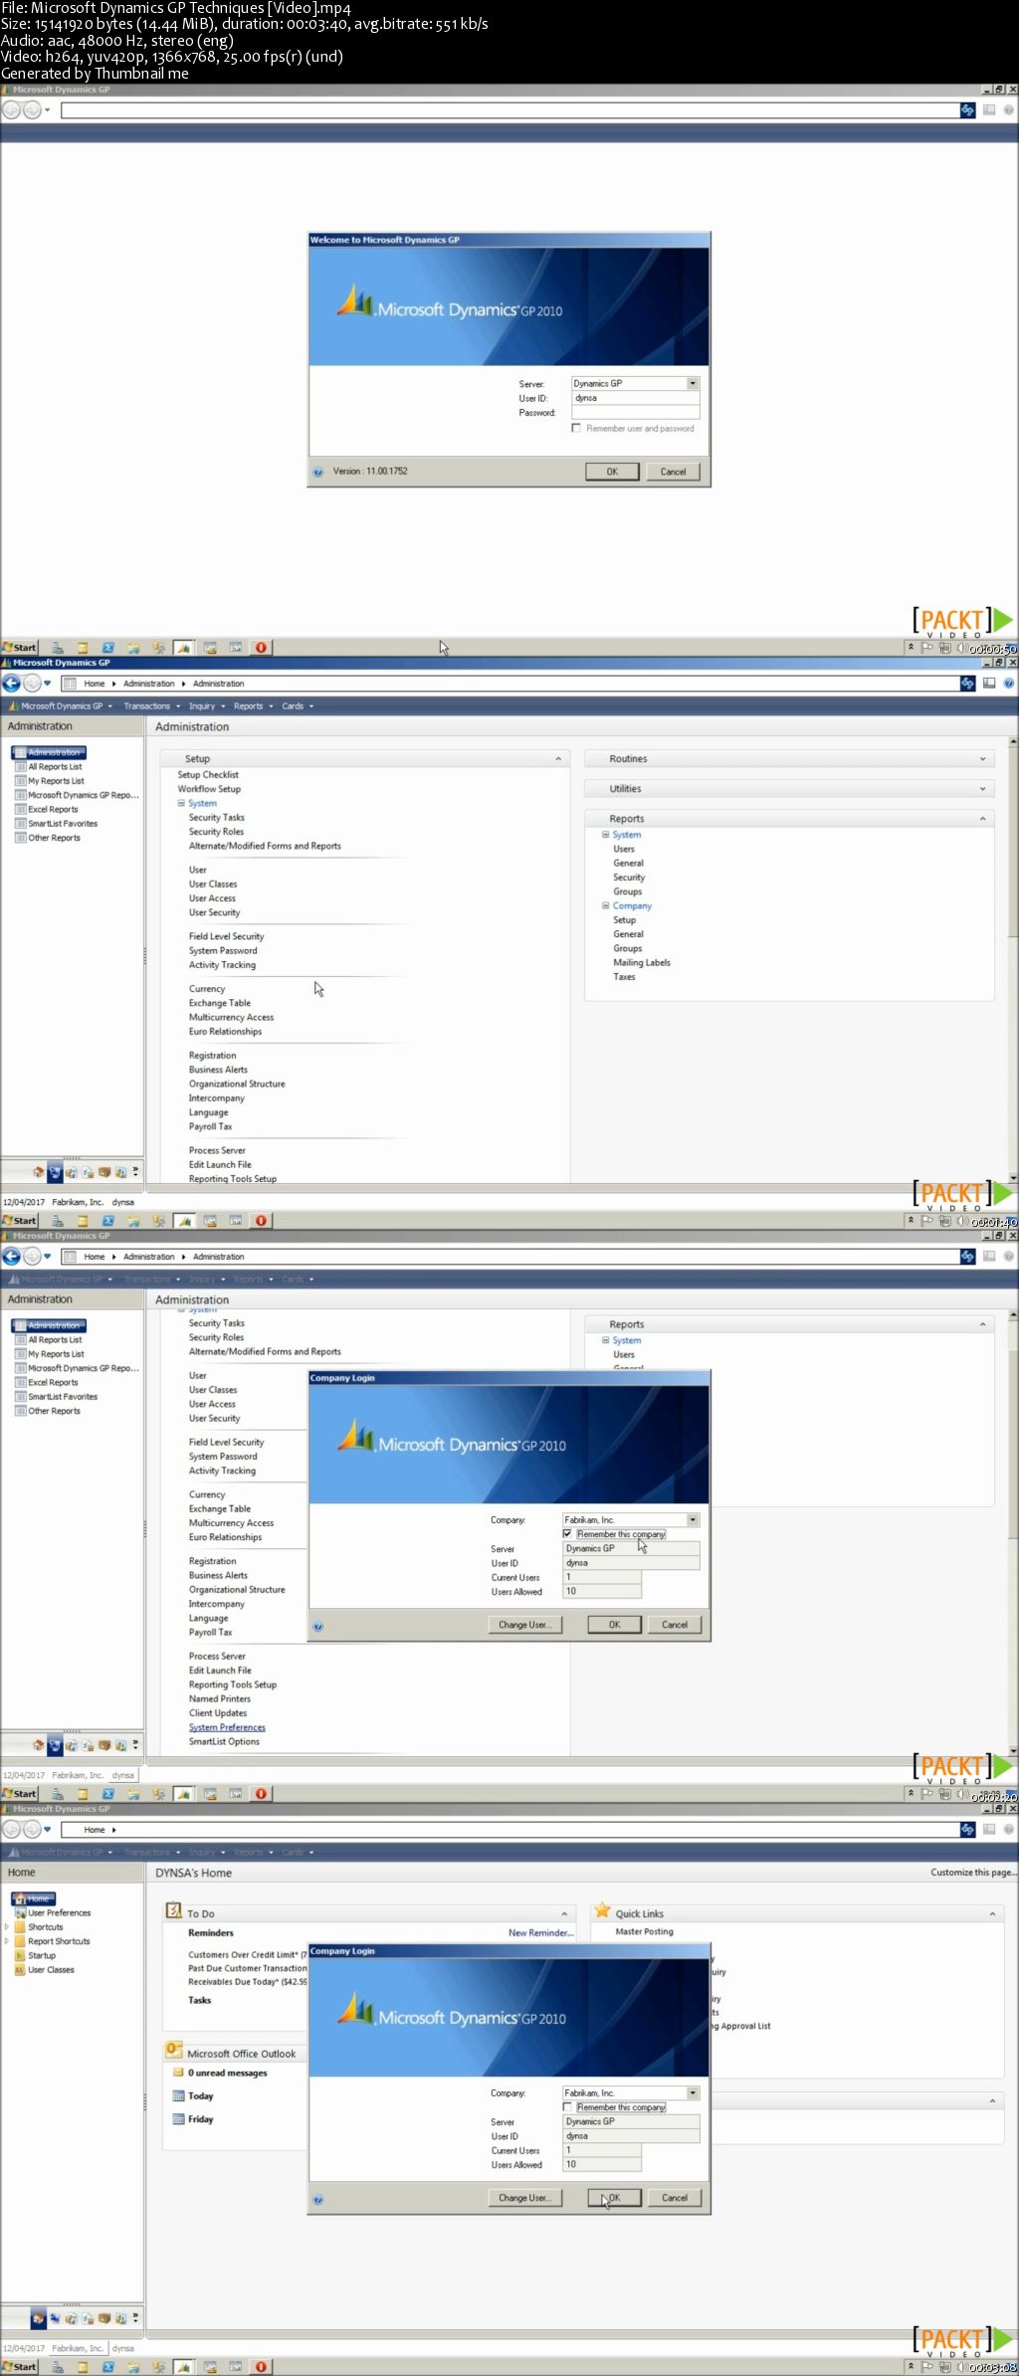This screenshot has width=1019, height=2376.
Task: Click help icon in Company Login over Administration
Action: tap(318, 1626)
